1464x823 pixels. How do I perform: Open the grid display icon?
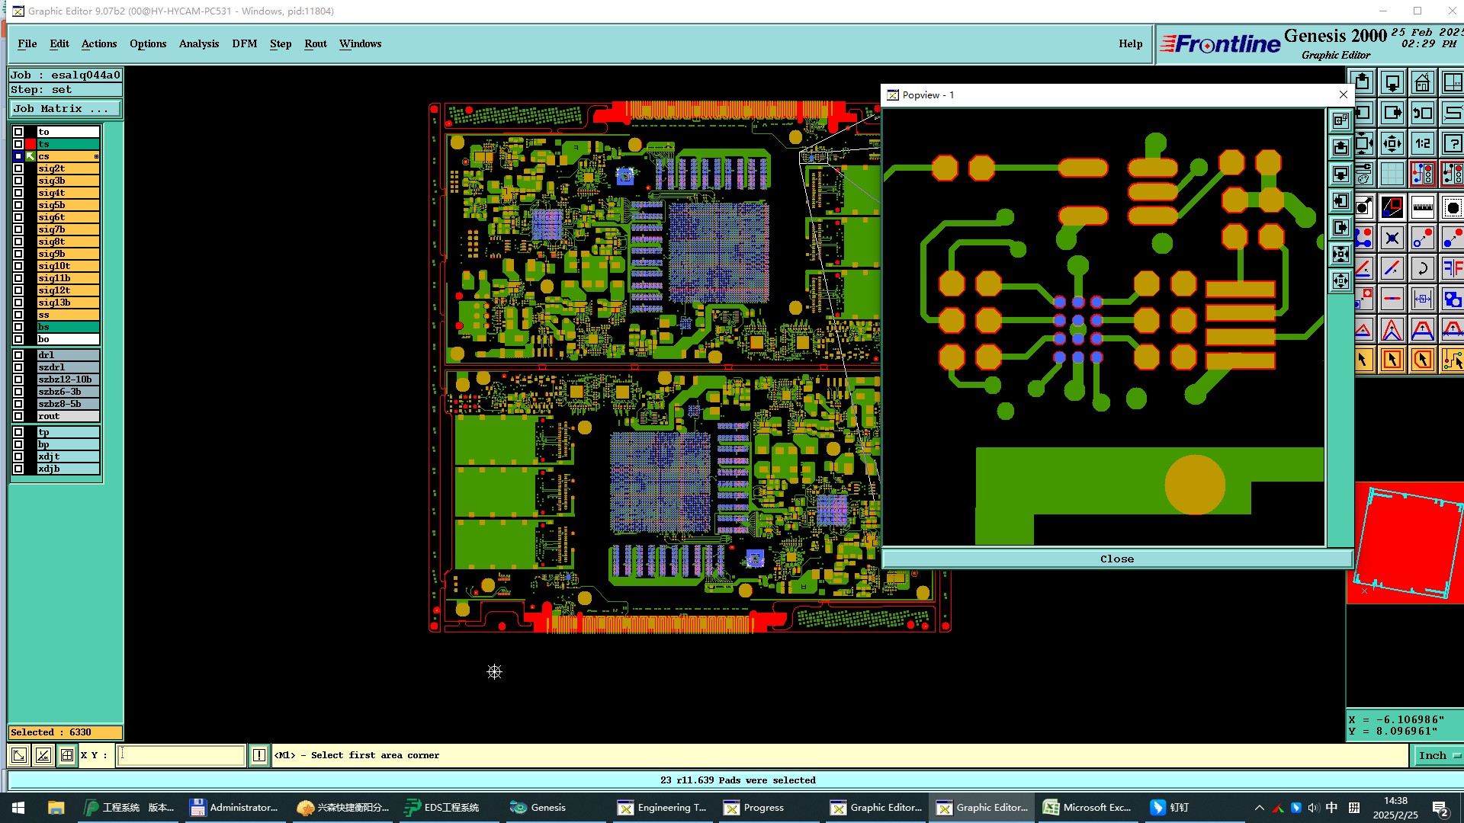[x=1392, y=174]
